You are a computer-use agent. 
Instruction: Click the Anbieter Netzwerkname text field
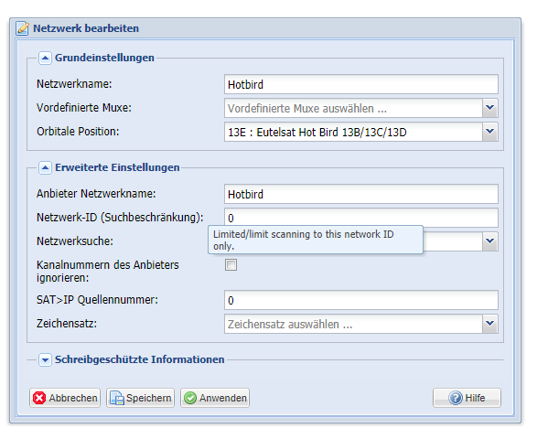click(361, 194)
